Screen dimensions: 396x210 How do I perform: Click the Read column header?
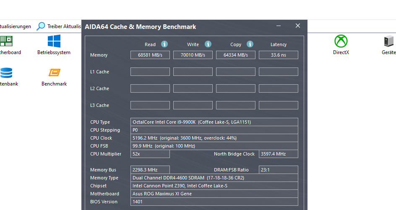coord(150,44)
